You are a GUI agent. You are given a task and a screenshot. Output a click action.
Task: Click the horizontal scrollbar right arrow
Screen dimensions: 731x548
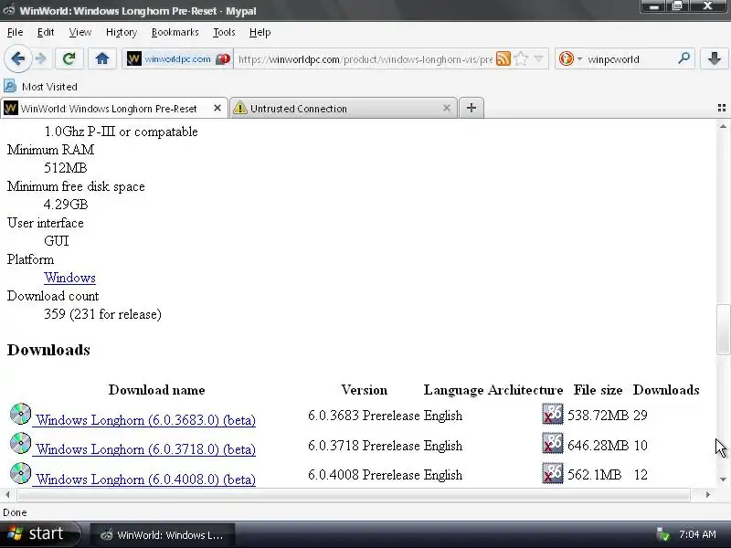tap(708, 494)
